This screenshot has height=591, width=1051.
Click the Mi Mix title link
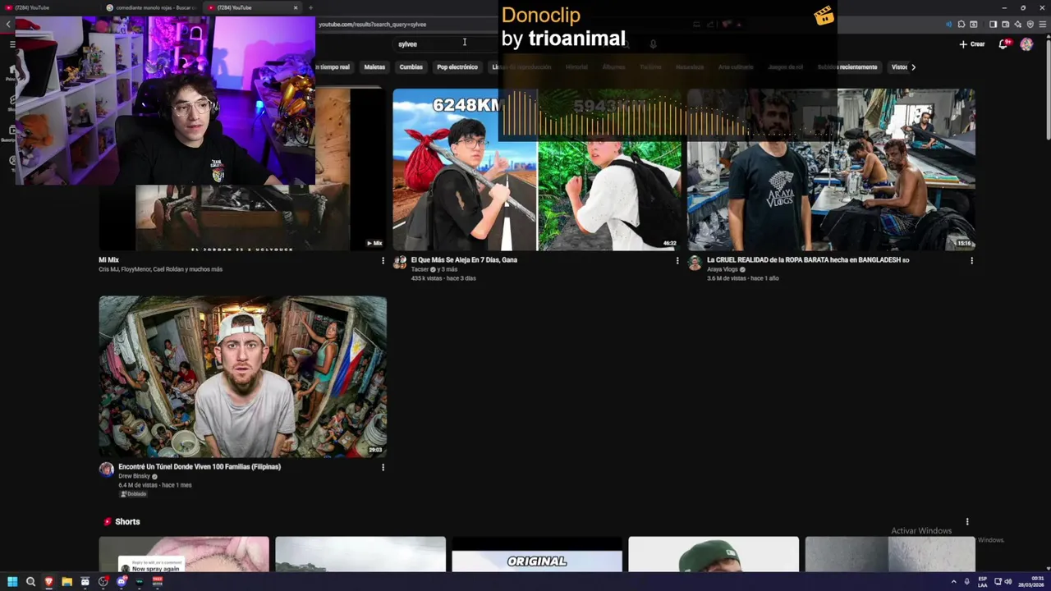[109, 259]
